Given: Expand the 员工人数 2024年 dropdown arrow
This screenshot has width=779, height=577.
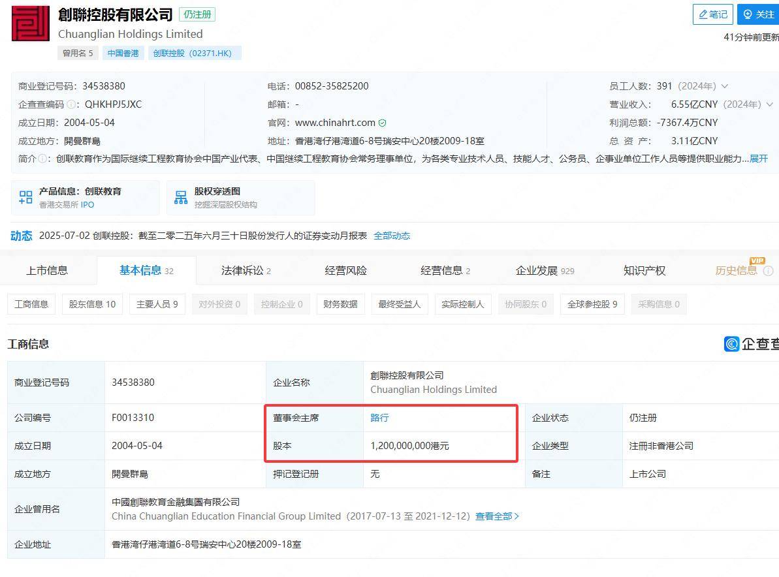Looking at the screenshot, I should [725, 86].
